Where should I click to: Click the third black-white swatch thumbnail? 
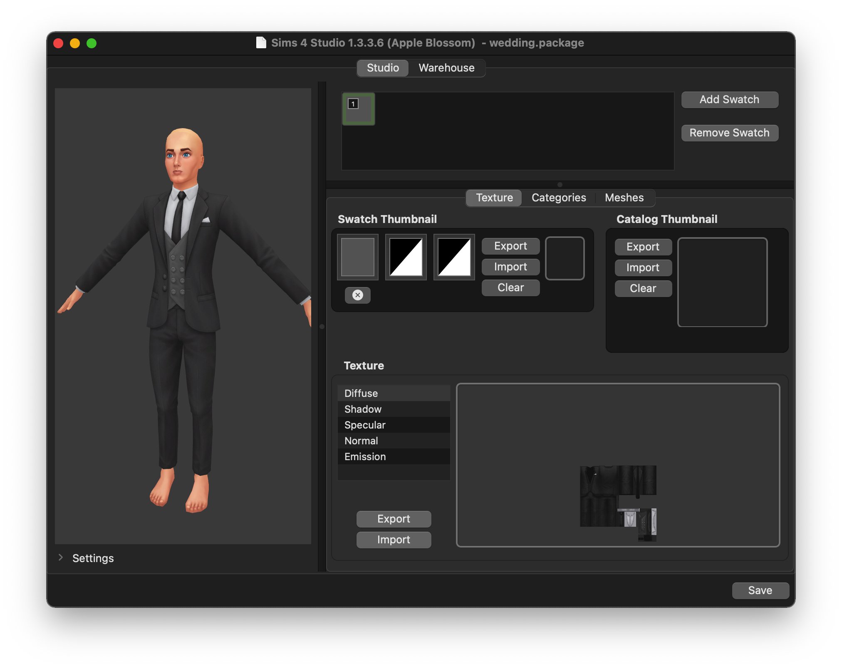pyautogui.click(x=453, y=257)
